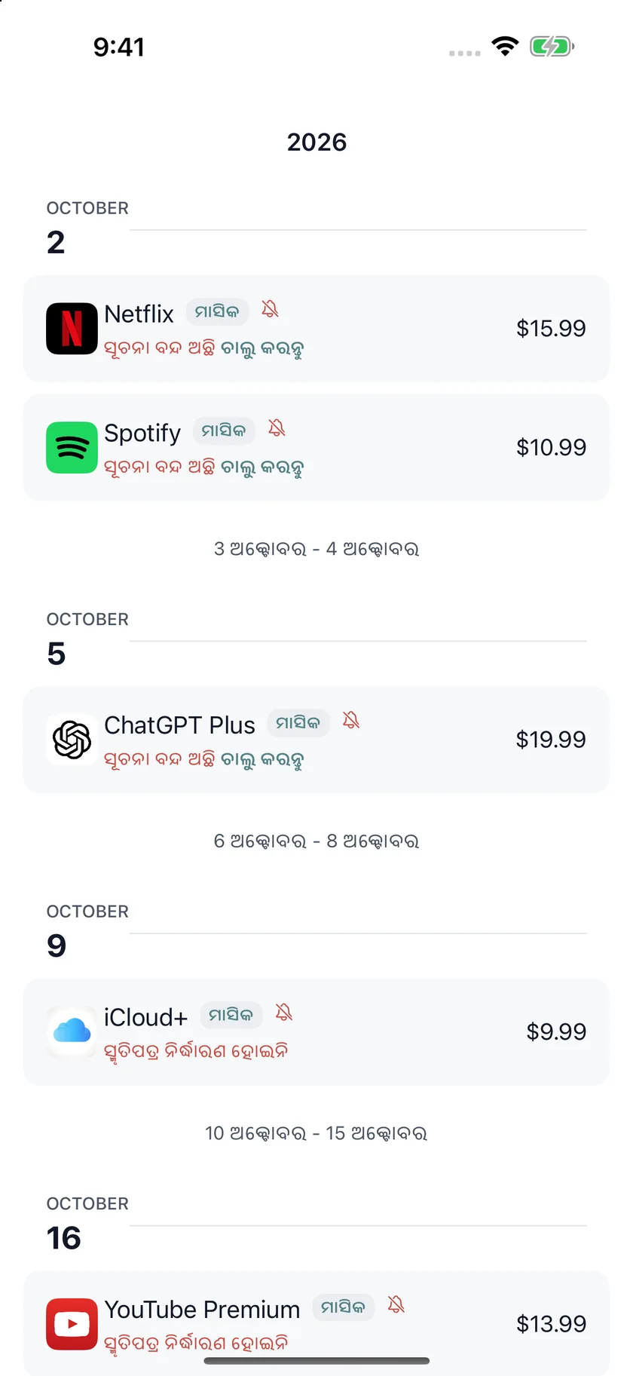This screenshot has width=633, height=1376.
Task: Click the monthly badge on ChatGPT Plus
Action: [298, 723]
